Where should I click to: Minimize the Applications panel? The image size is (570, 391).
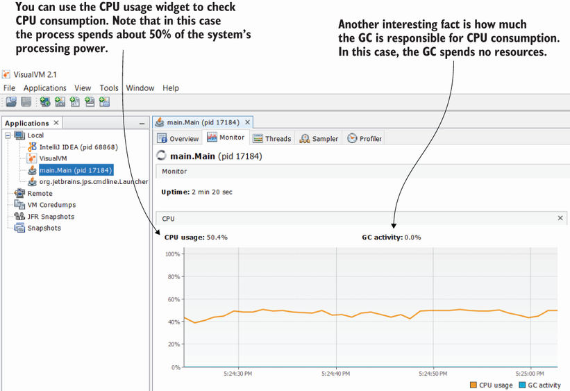(x=142, y=123)
